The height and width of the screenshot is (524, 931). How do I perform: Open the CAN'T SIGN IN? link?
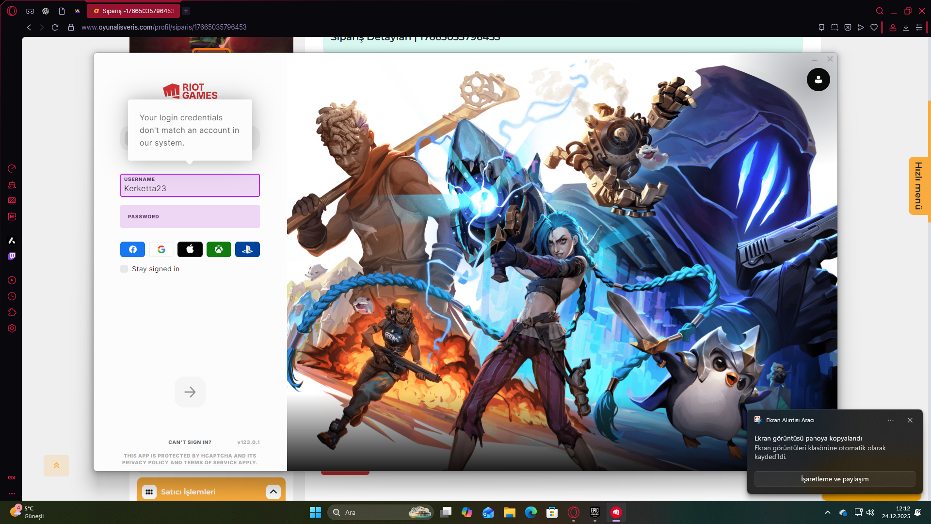(x=190, y=442)
